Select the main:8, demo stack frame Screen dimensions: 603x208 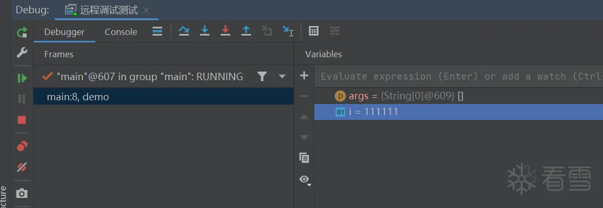(163, 97)
